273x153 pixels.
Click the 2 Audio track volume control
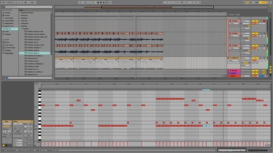click(255, 23)
